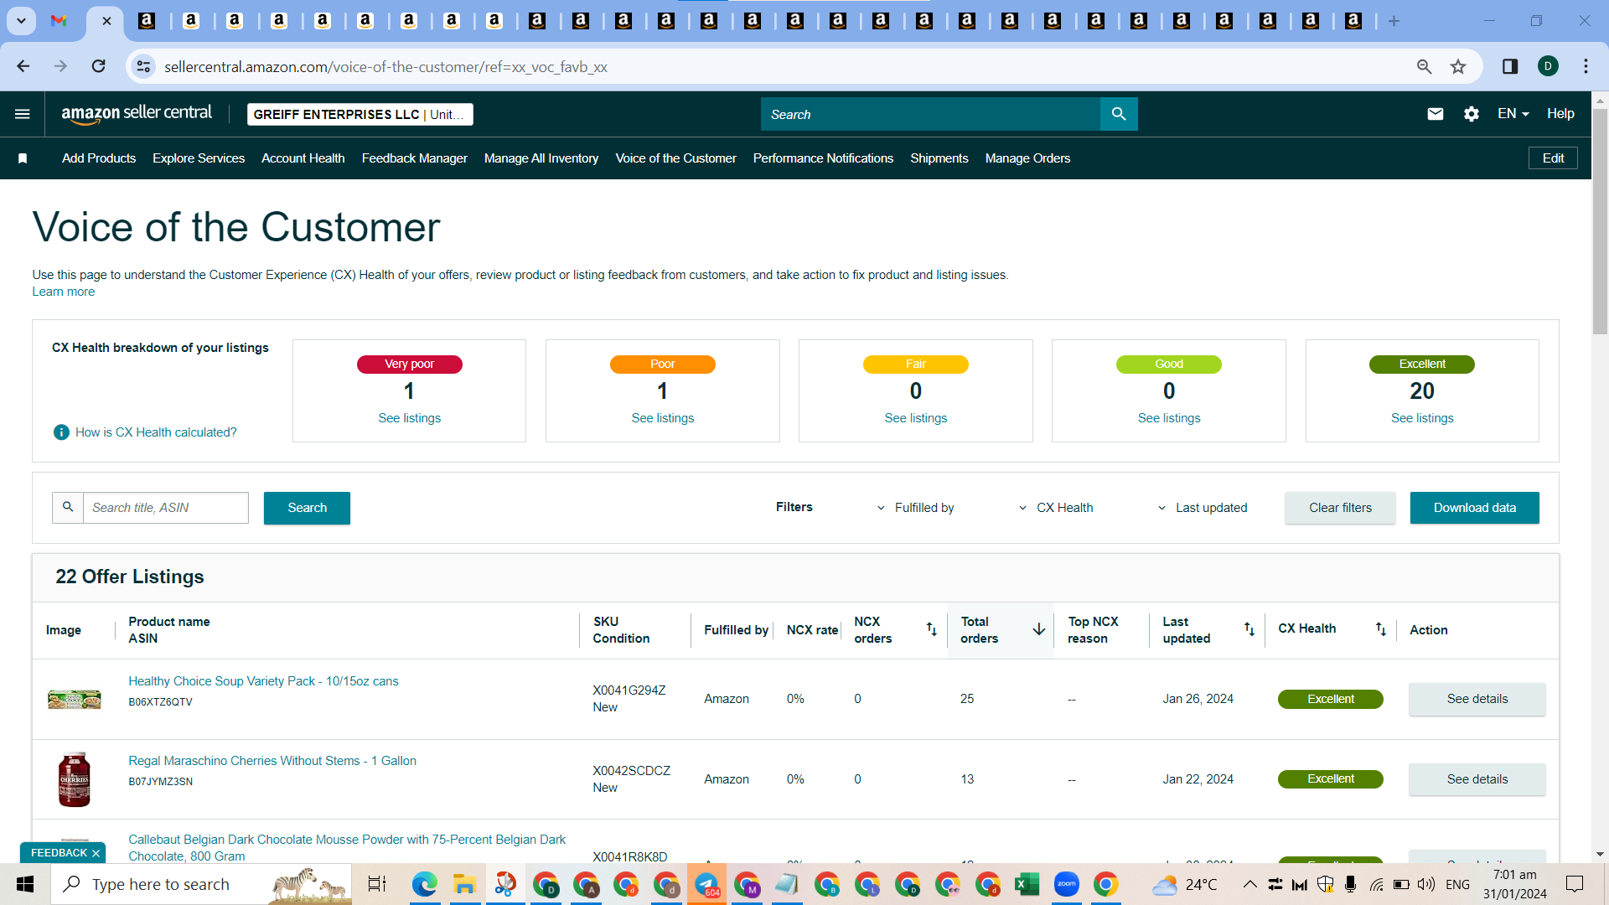Click the magnifier icon beside title search field
The height and width of the screenshot is (905, 1609).
pos(68,508)
